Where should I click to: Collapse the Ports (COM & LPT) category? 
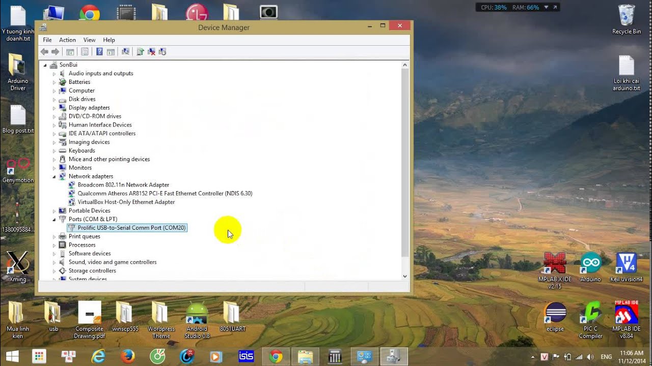[x=54, y=220]
